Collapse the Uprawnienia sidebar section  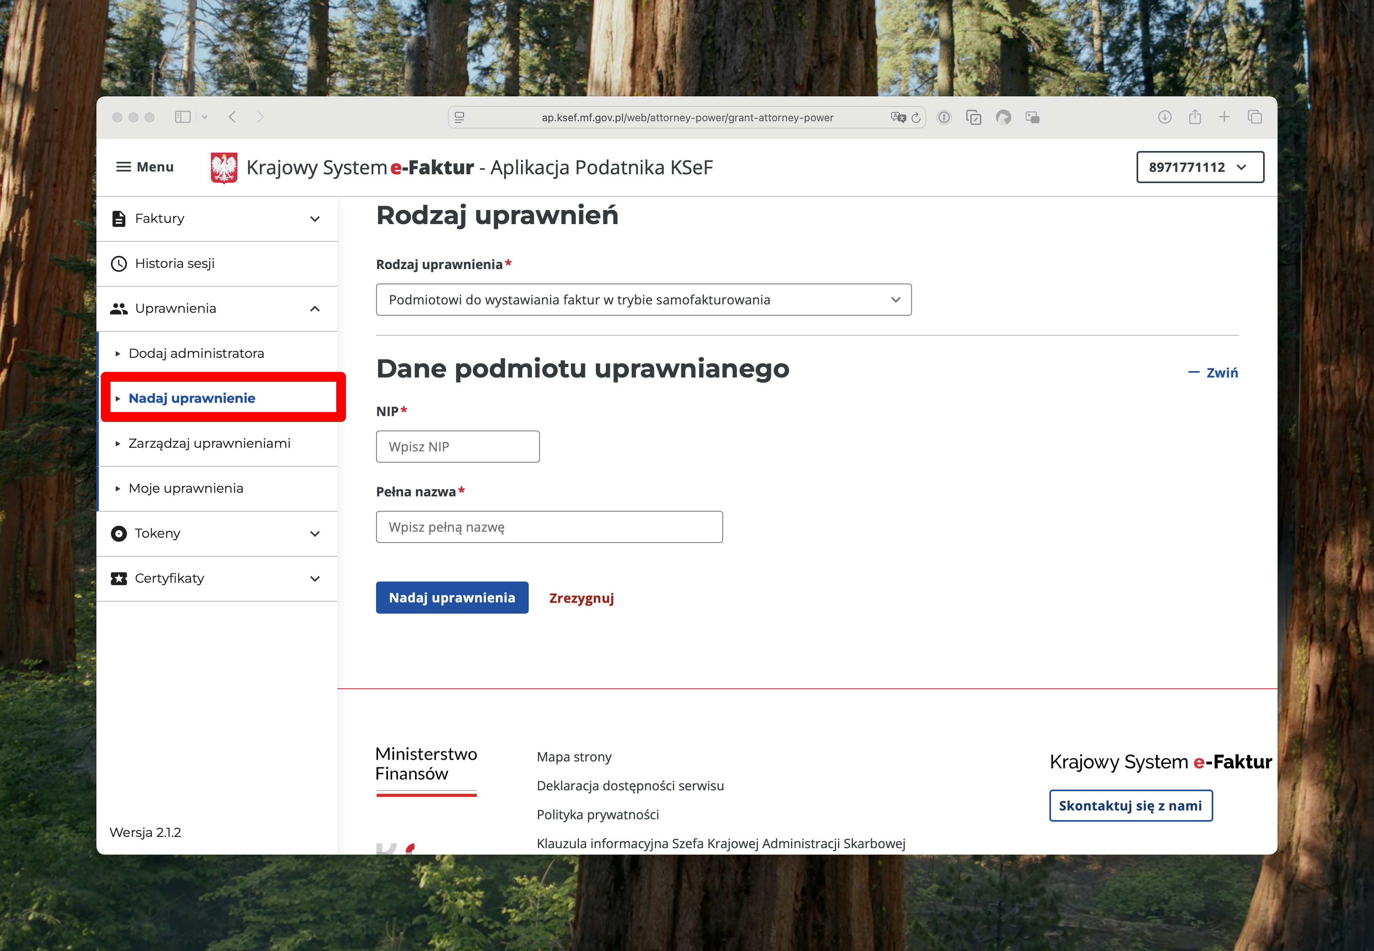(x=315, y=309)
